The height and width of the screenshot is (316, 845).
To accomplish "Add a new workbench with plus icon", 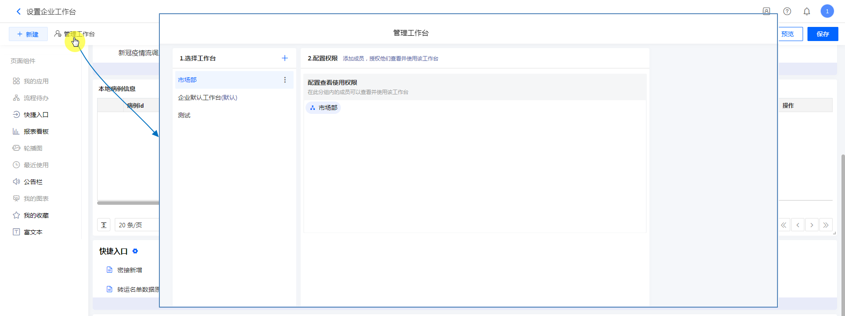I will coord(285,58).
